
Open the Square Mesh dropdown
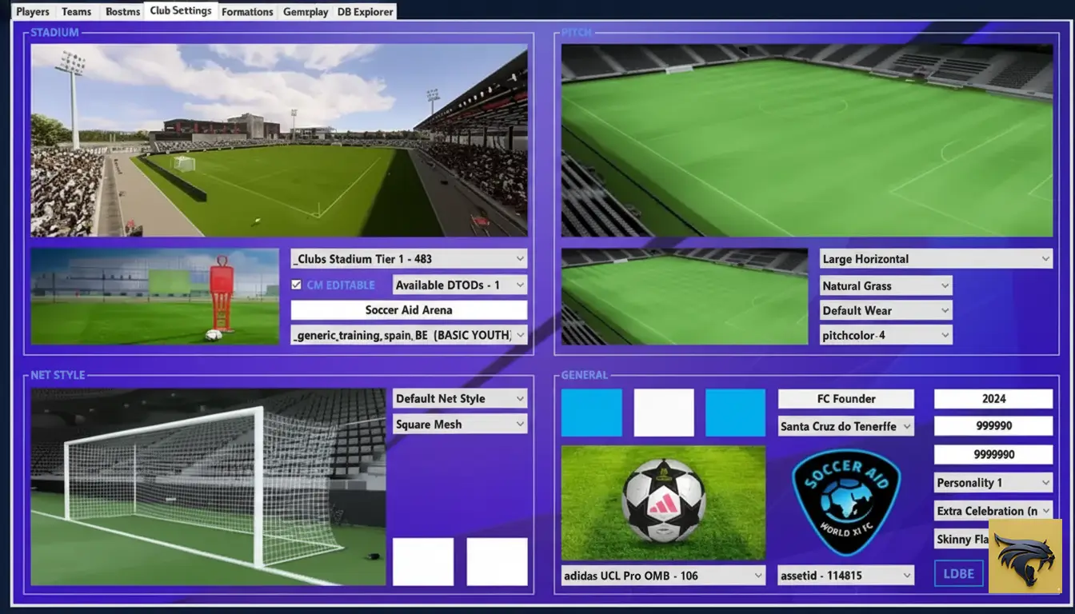(459, 425)
